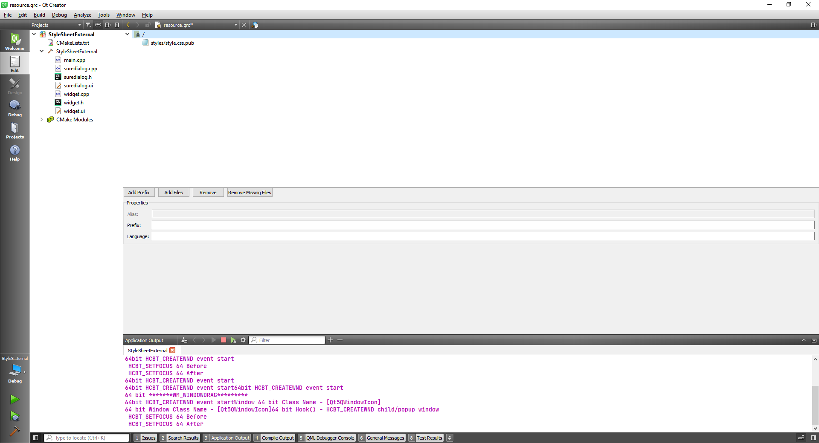The height and width of the screenshot is (443, 819).
Task: Open CMakeLists.txt in the project tree
Action: [x=73, y=43]
